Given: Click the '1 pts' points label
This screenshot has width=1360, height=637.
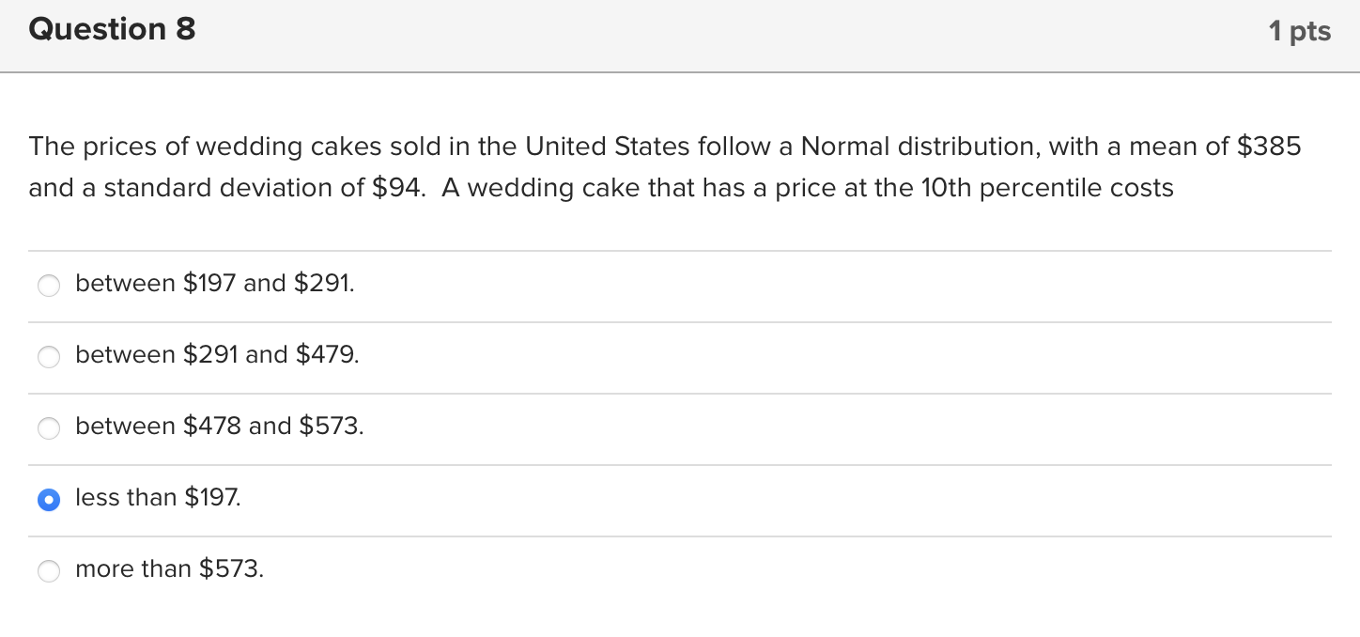Looking at the screenshot, I should [x=1299, y=32].
